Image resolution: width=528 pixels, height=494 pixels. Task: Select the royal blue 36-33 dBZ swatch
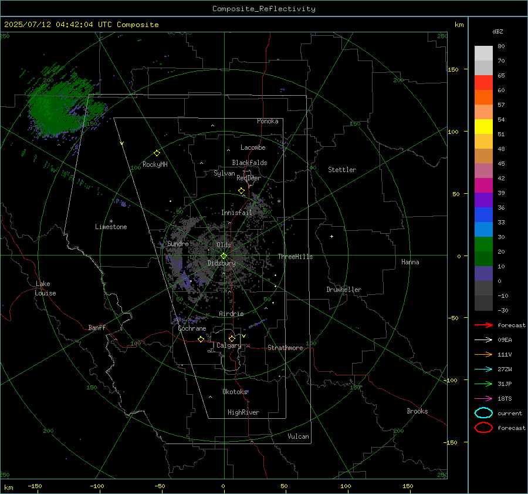click(483, 214)
